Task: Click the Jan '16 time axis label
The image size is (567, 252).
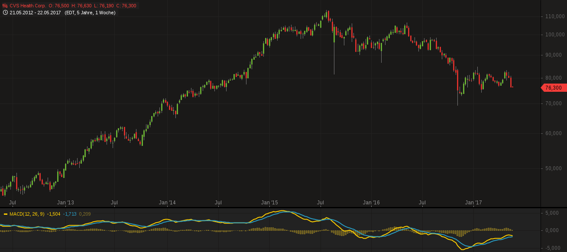Action: [371, 203]
